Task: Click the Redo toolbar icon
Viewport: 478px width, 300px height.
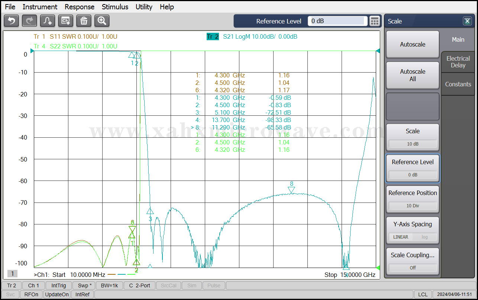Action: click(x=29, y=21)
